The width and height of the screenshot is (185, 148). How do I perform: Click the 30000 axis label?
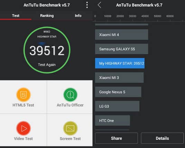[x=132, y=16]
